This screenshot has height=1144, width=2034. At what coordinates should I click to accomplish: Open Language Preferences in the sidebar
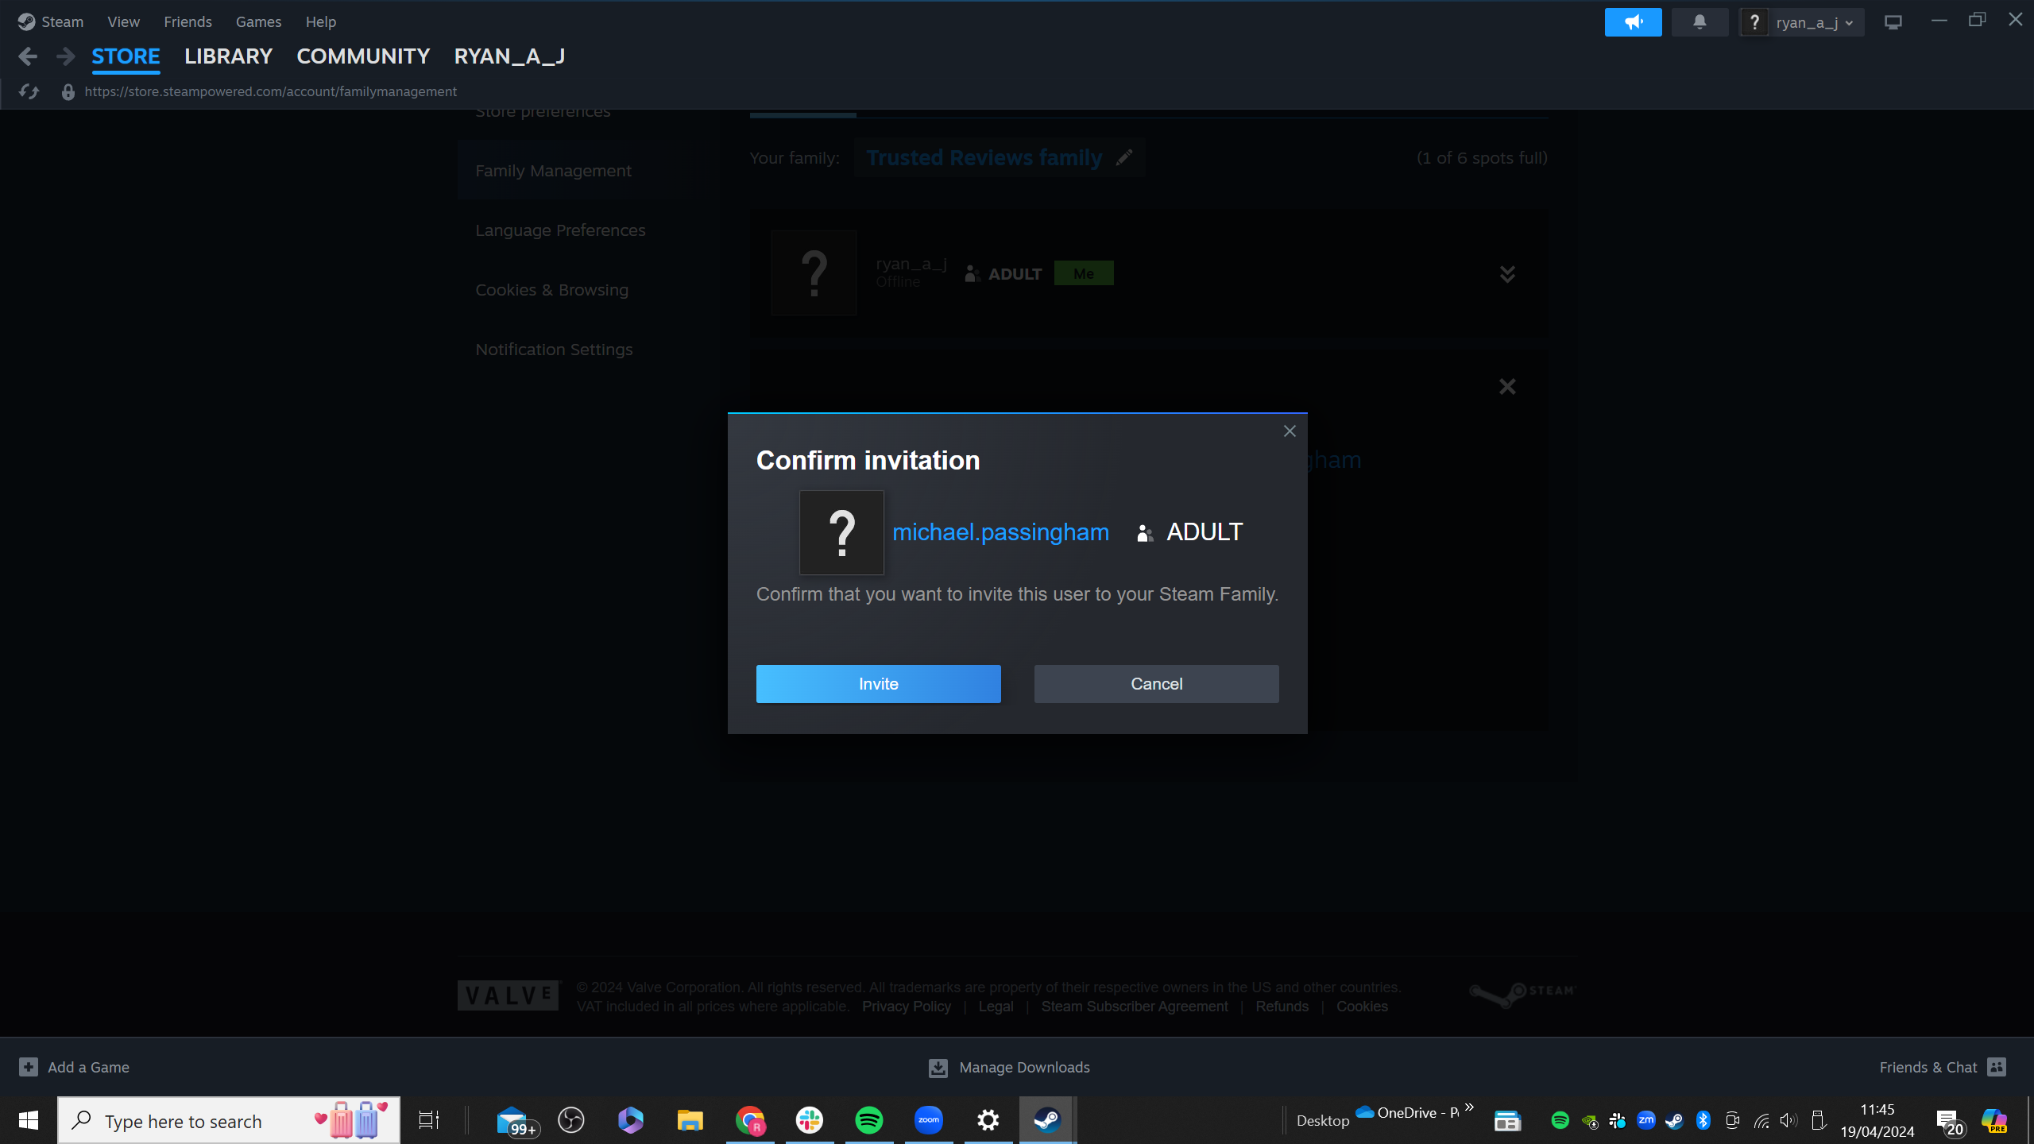click(560, 230)
